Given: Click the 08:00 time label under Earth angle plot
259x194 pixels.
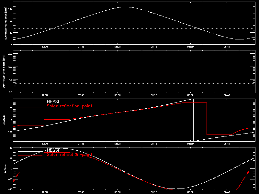Looking at the screenshot, I should pos(118,47).
